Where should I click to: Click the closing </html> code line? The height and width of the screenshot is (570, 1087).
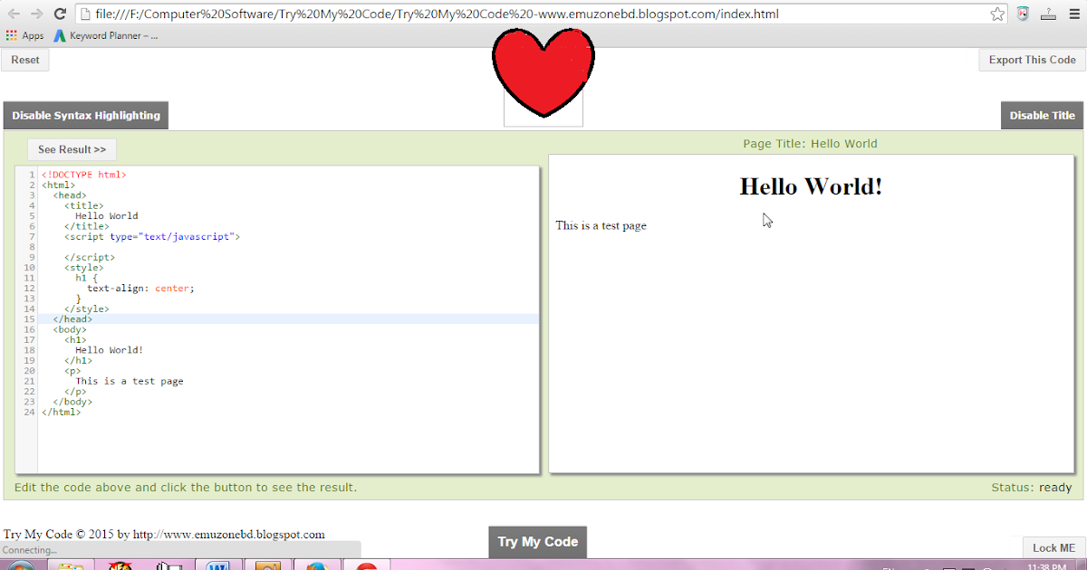(x=61, y=412)
